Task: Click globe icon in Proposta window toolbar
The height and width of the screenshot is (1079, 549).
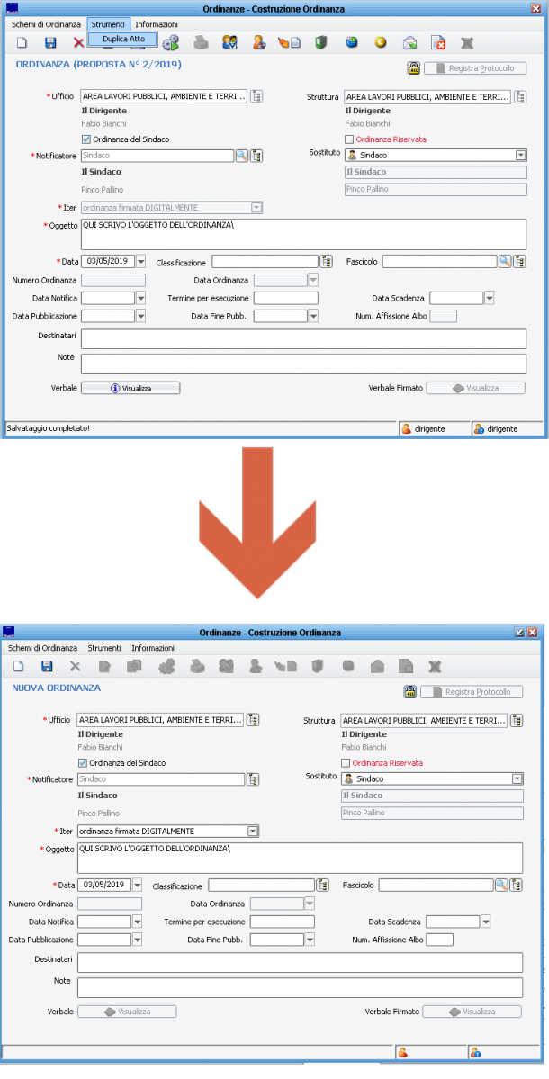Action: click(x=352, y=42)
